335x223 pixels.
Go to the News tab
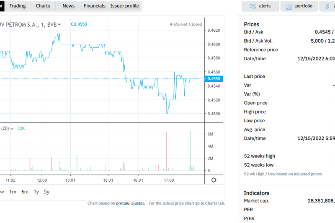68,6
